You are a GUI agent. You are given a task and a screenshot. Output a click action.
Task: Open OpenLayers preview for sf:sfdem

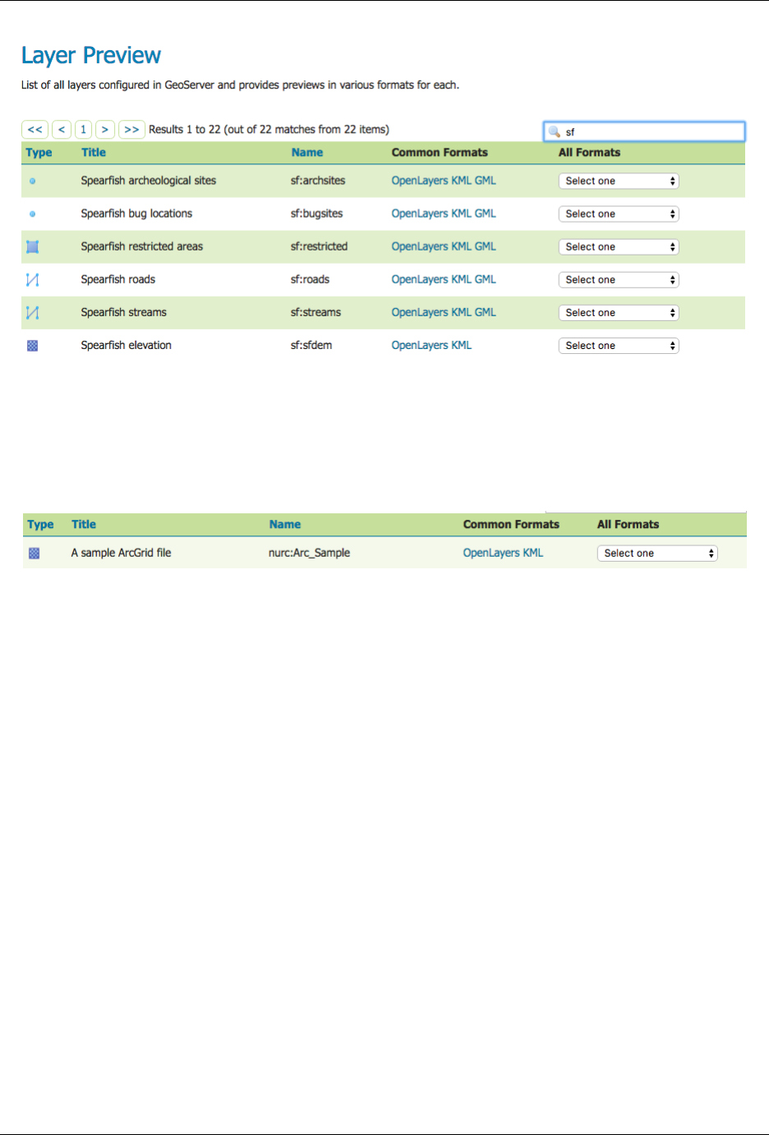coord(420,346)
